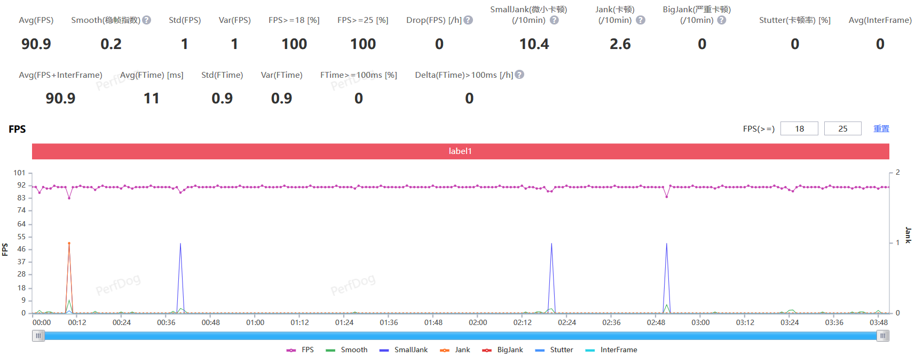Open help tooltip for Jank(卡顿)
This screenshot has width=923, height=357.
[641, 20]
